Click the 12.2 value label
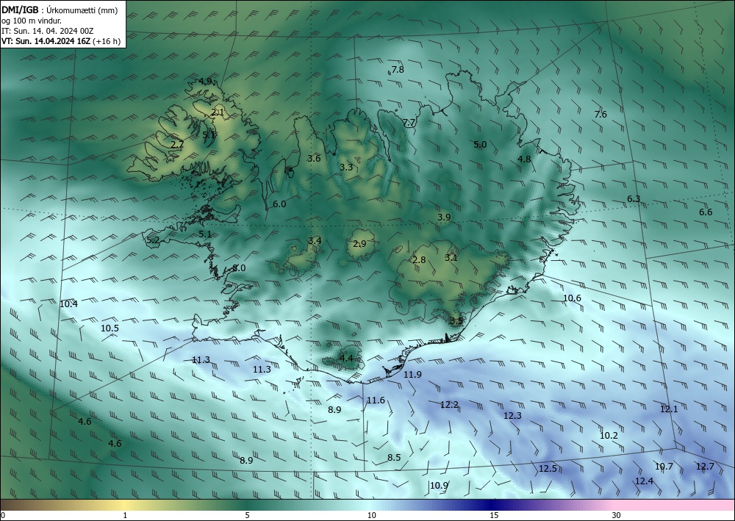 coord(449,405)
